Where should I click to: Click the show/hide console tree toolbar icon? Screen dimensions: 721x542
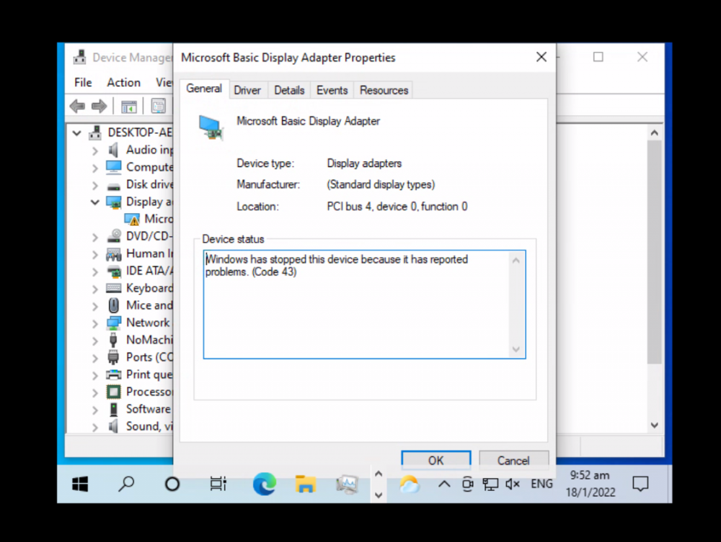129,107
